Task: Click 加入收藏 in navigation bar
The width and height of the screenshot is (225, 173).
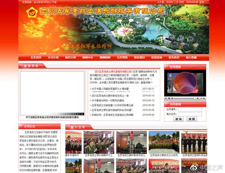Action: tap(191, 57)
